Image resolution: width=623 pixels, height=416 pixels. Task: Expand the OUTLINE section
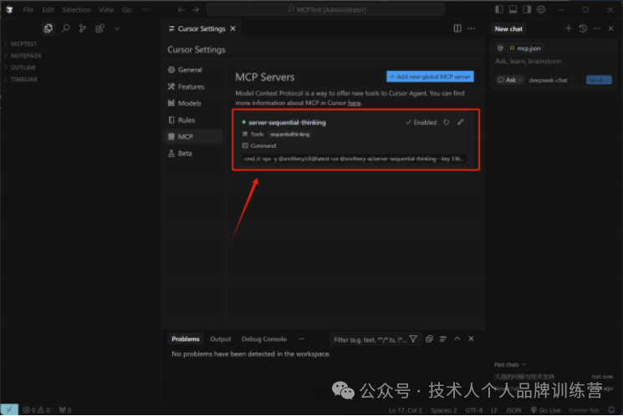click(x=23, y=68)
